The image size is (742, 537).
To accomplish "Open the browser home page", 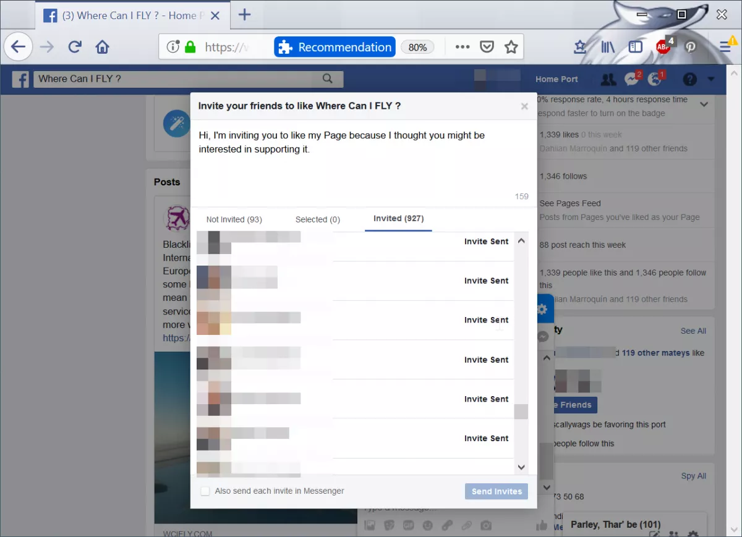I will (102, 47).
